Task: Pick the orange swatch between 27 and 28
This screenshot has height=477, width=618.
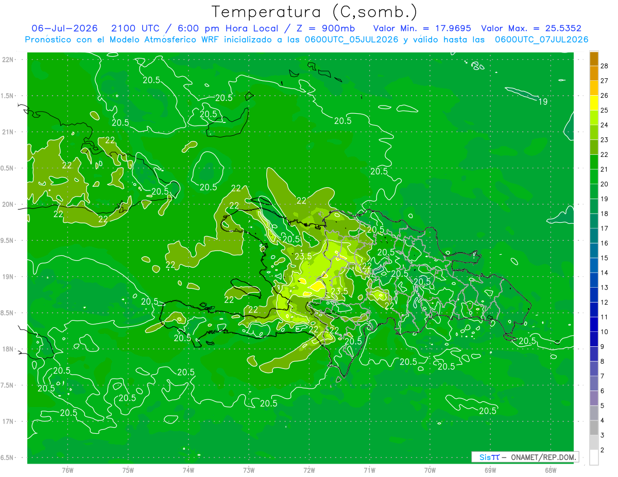Action: tap(594, 74)
